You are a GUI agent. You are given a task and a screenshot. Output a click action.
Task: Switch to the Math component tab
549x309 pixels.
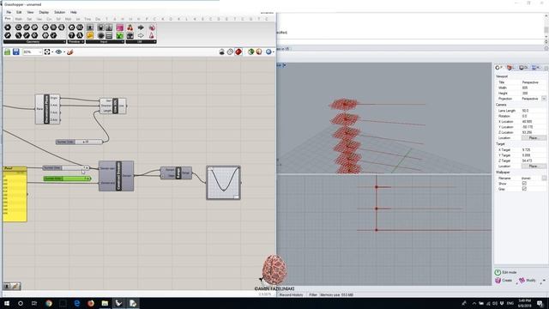tap(19, 19)
